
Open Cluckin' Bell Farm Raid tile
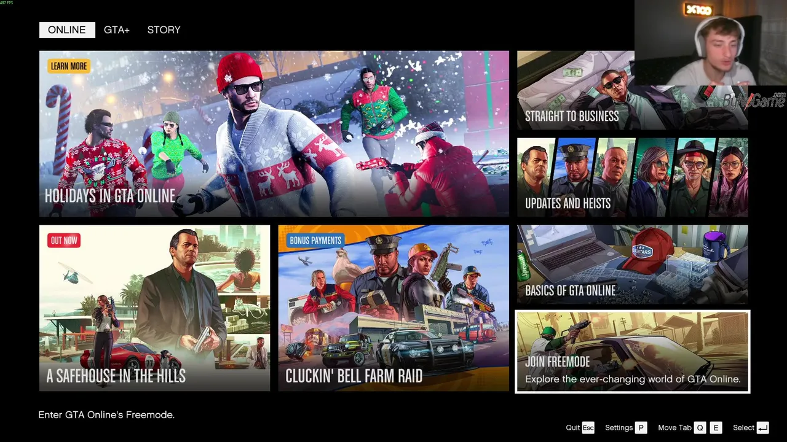393,308
